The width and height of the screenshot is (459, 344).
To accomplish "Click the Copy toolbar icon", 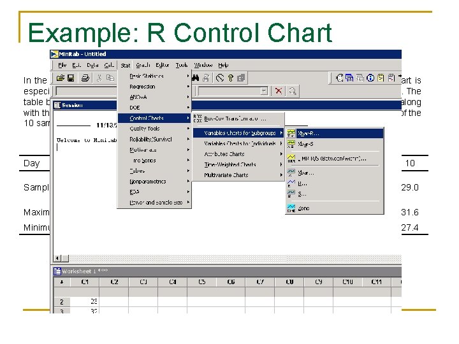I will (110, 78).
